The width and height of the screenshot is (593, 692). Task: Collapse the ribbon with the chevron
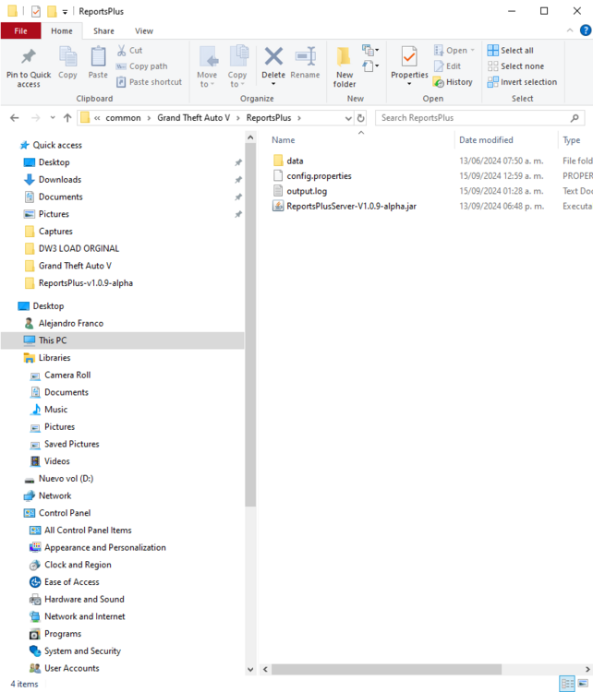(570, 30)
